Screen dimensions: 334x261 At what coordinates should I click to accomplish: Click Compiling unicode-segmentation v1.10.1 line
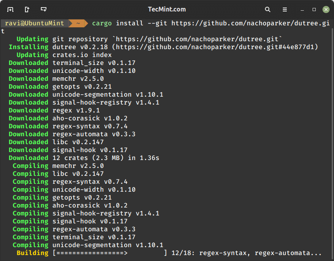pos(88,245)
